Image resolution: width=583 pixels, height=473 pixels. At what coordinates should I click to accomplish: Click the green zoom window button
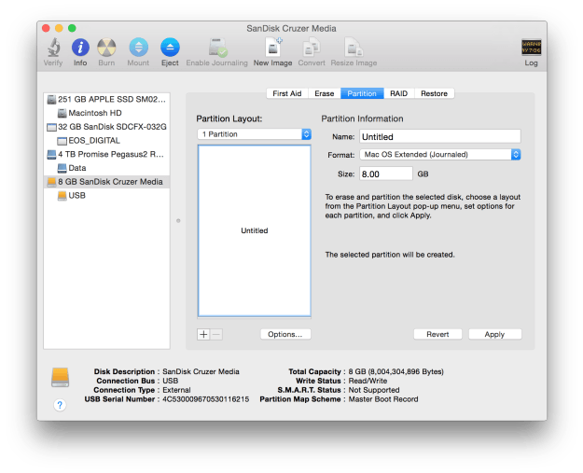coord(72,28)
